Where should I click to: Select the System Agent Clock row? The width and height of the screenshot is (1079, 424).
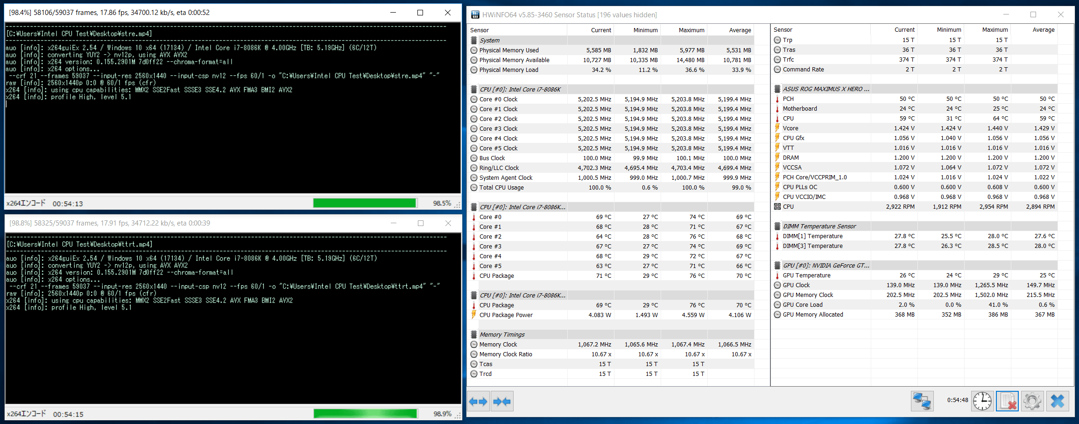[x=612, y=177]
